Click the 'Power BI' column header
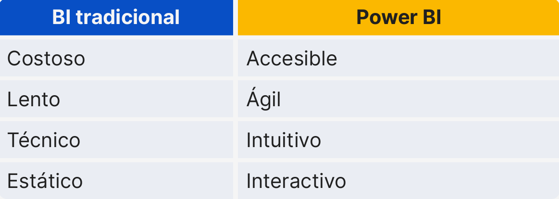 [x=398, y=18]
